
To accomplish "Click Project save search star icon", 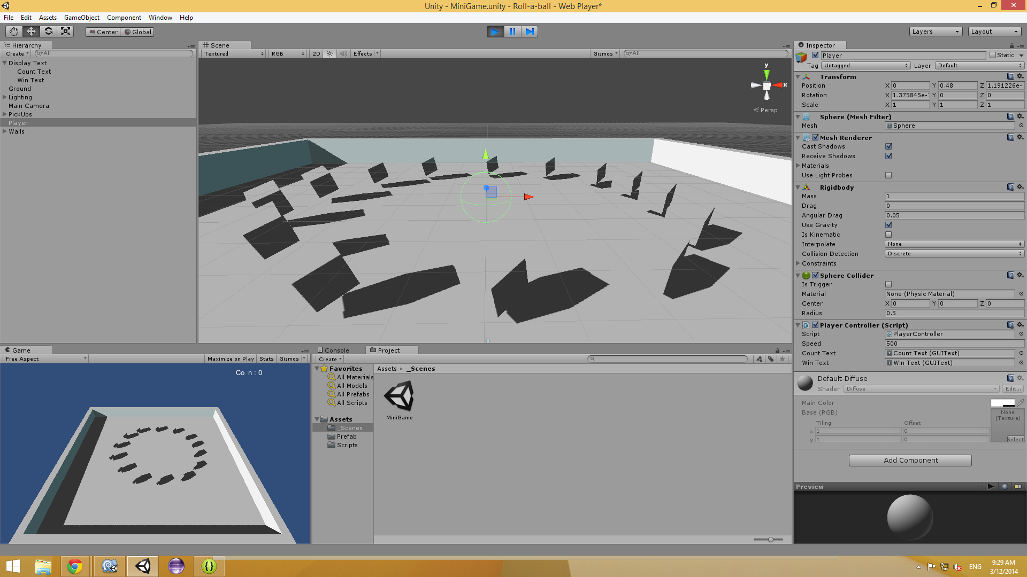I will (x=783, y=359).
